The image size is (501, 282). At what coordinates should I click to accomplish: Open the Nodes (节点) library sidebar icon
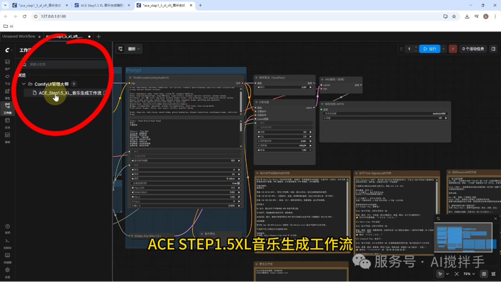click(x=7, y=78)
